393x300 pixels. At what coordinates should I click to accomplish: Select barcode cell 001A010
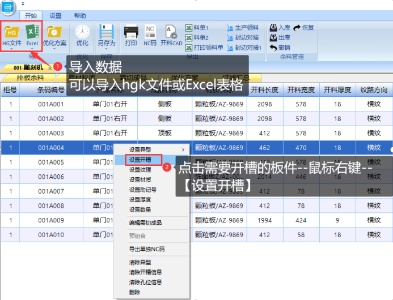coord(51,235)
